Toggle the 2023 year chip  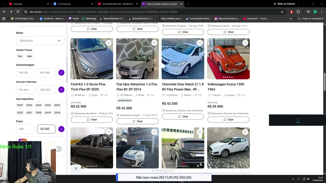tap(57, 105)
